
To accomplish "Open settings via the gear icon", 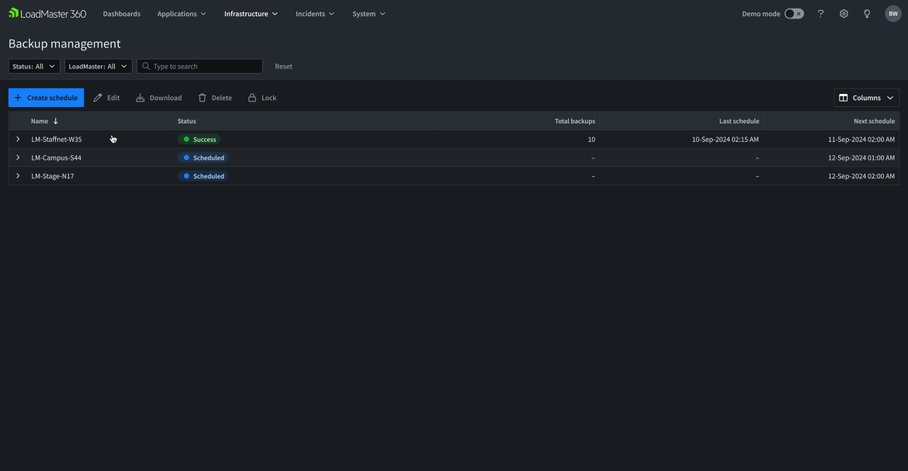I will click(844, 14).
